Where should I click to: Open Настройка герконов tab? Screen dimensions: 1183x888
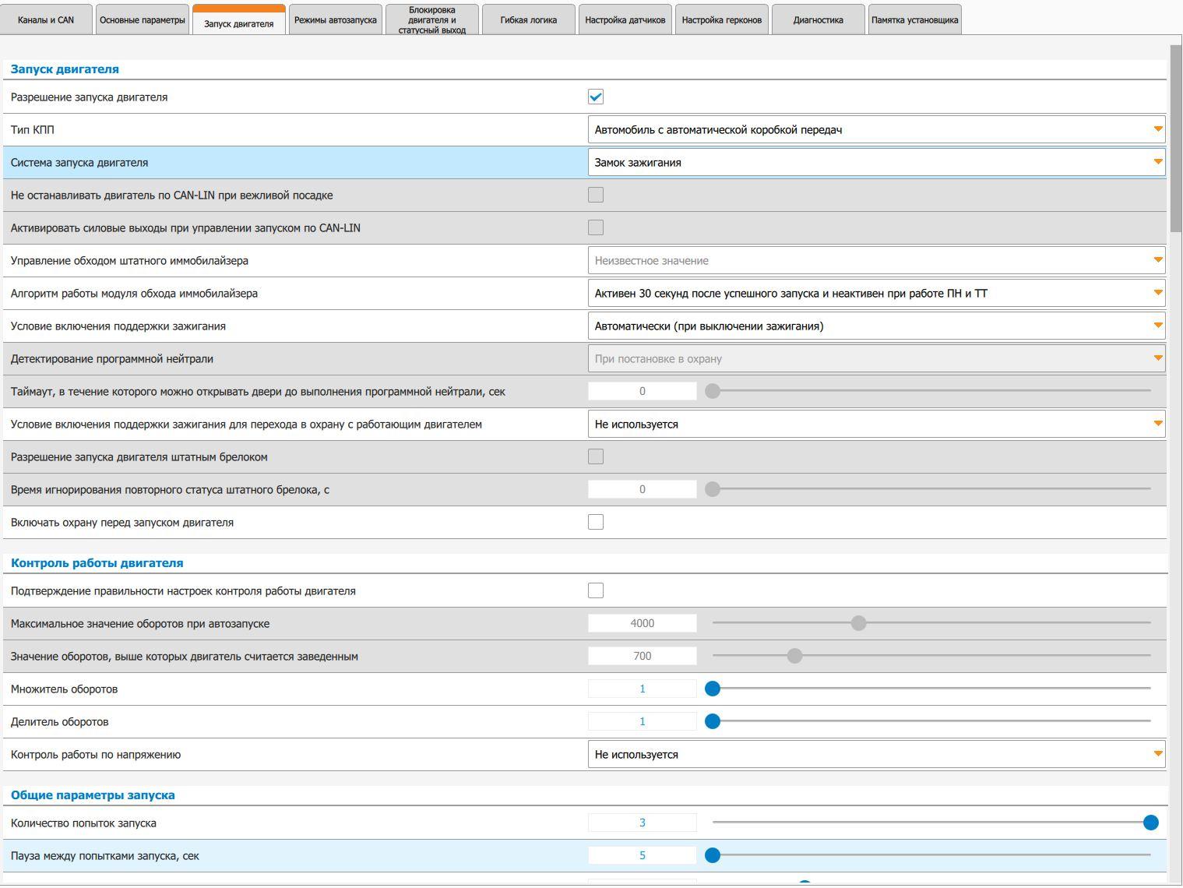pyautogui.click(x=722, y=20)
